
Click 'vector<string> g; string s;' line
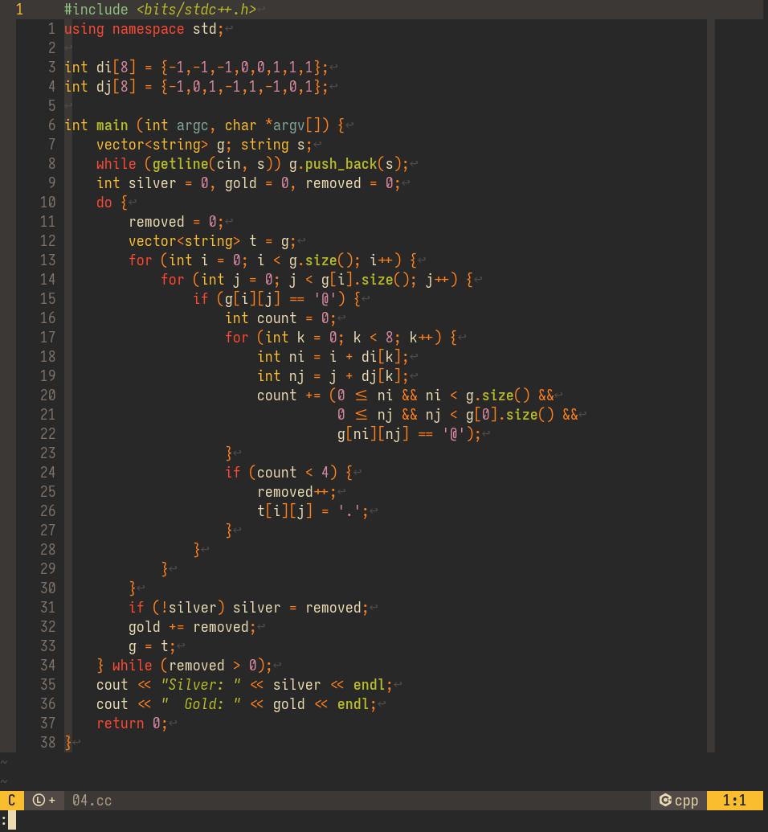[204, 145]
